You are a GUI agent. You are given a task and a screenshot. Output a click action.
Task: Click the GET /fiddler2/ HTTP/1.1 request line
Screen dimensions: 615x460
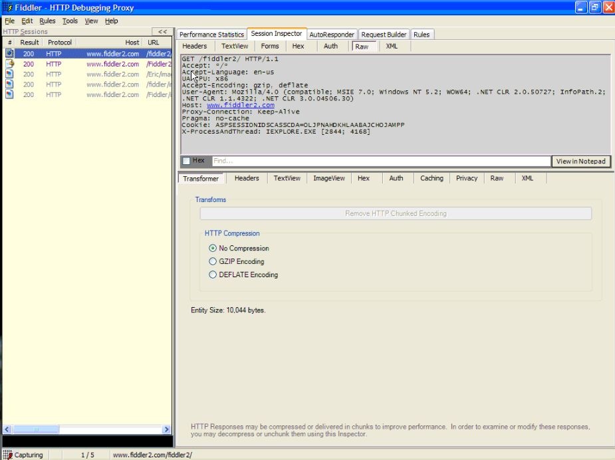point(230,58)
